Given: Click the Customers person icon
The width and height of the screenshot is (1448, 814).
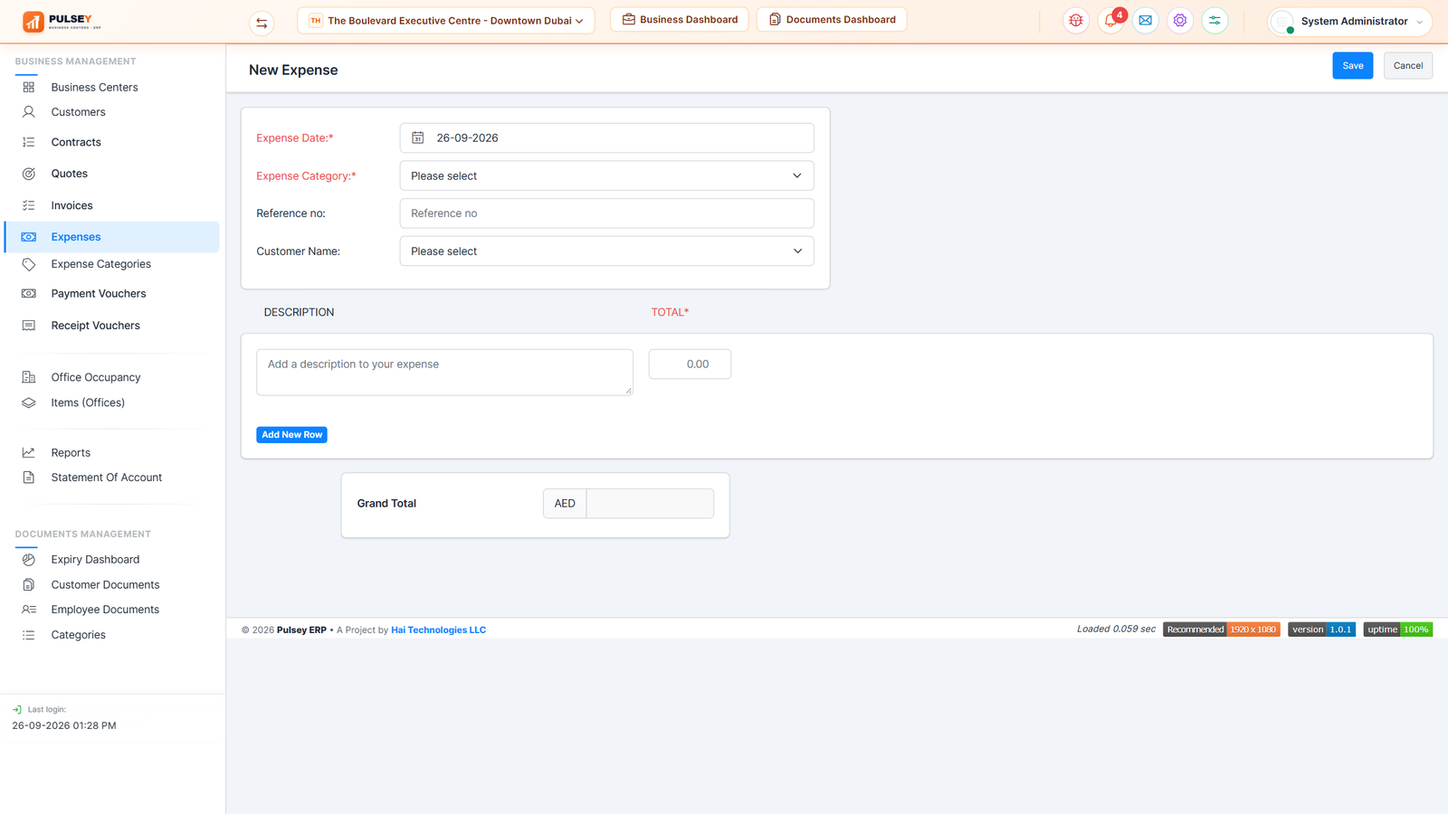Looking at the screenshot, I should click(29, 112).
